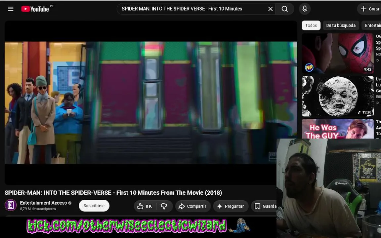
Task: Open the Entertainment Access channel name
Action: [43, 203]
